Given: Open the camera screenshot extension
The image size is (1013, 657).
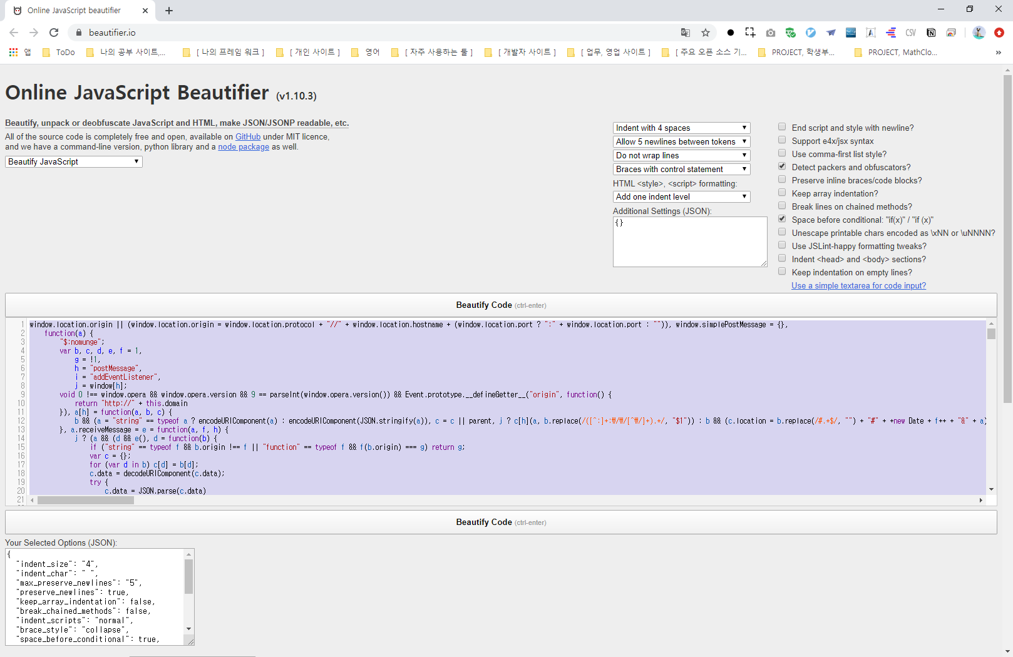Looking at the screenshot, I should 771,33.
